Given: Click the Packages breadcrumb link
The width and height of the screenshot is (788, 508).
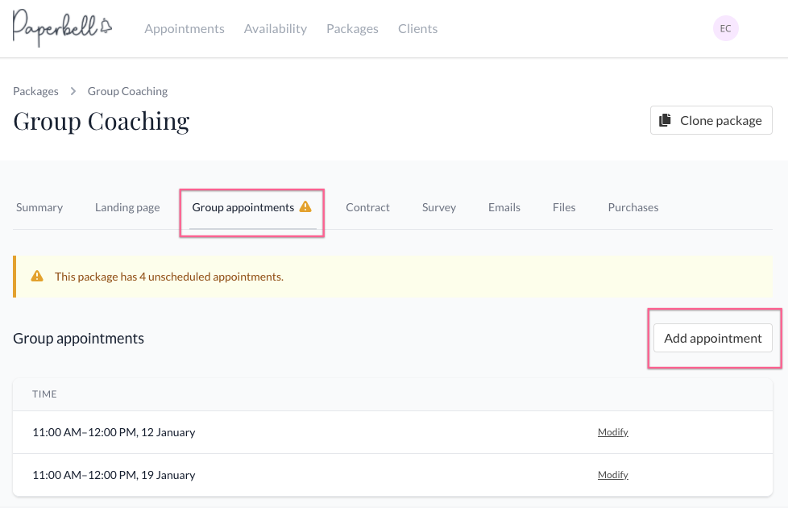Looking at the screenshot, I should (35, 91).
